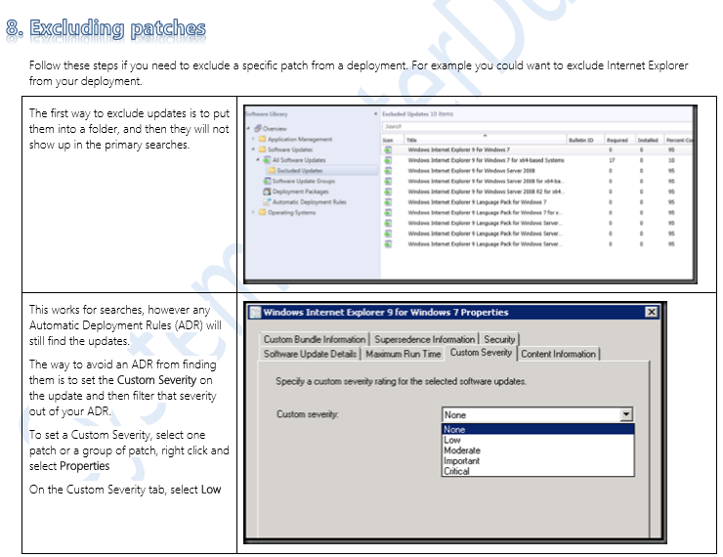Image resolution: width=723 pixels, height=557 pixels.
Task: Click the All Software Updates node icon
Action: [267, 160]
